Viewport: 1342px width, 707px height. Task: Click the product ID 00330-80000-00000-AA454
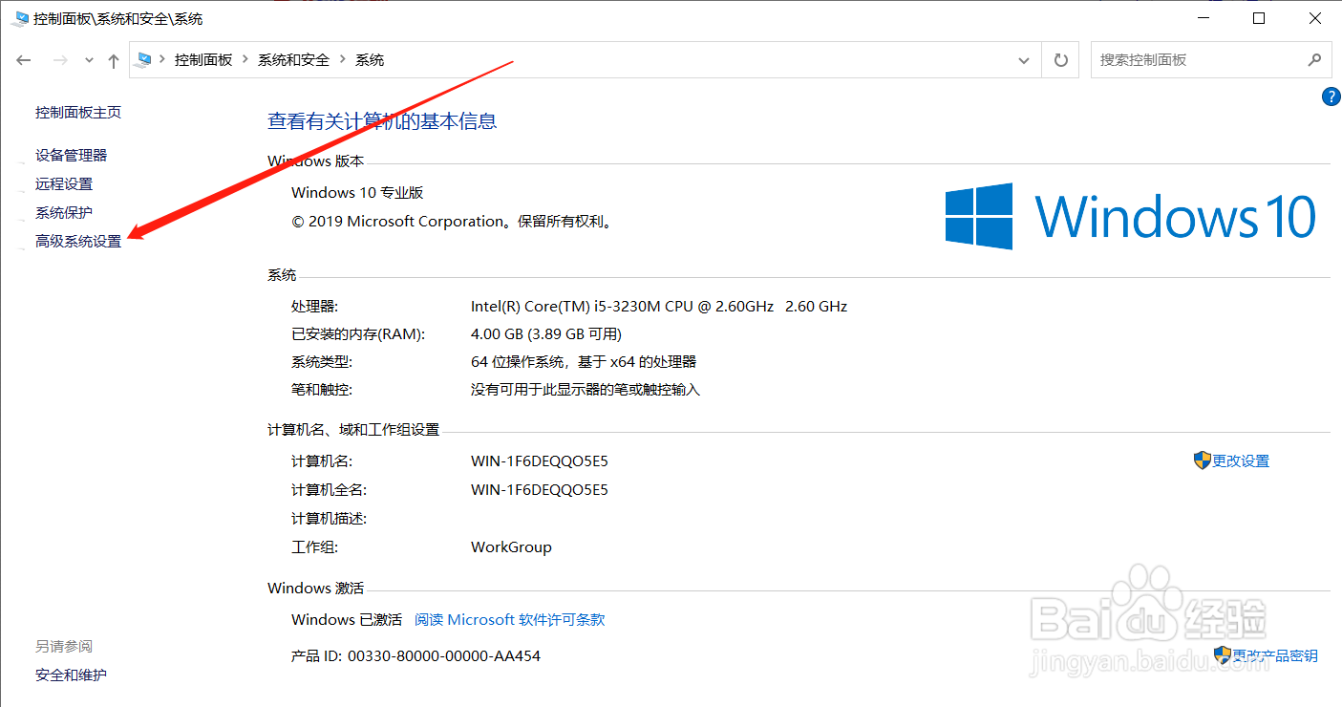tap(444, 656)
